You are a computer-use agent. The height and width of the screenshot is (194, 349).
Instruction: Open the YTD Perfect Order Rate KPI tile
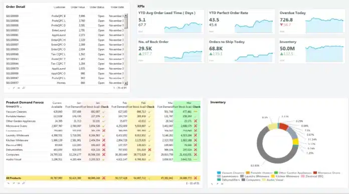(x=241, y=22)
